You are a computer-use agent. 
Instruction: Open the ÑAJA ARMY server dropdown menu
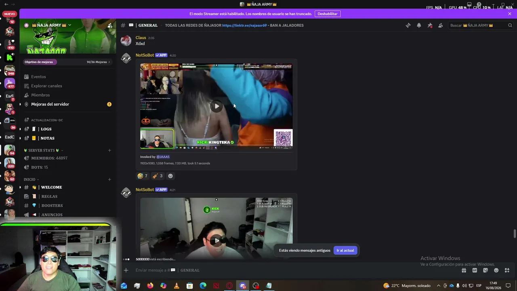[69, 25]
